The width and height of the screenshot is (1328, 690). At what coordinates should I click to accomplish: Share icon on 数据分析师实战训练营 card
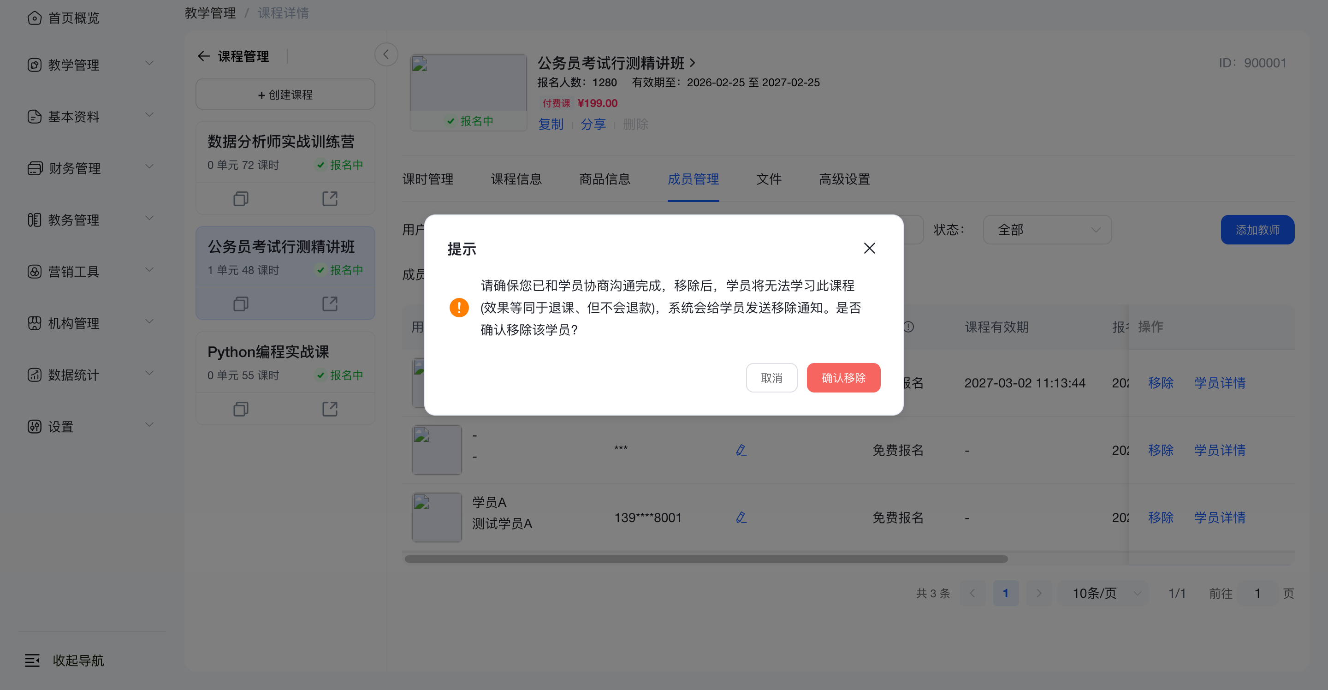[330, 198]
